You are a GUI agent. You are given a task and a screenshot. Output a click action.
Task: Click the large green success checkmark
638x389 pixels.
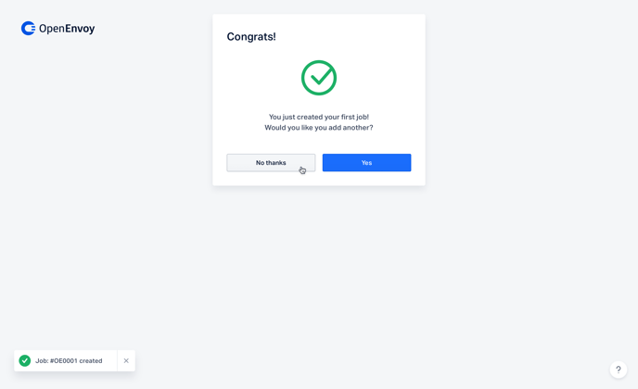click(319, 78)
